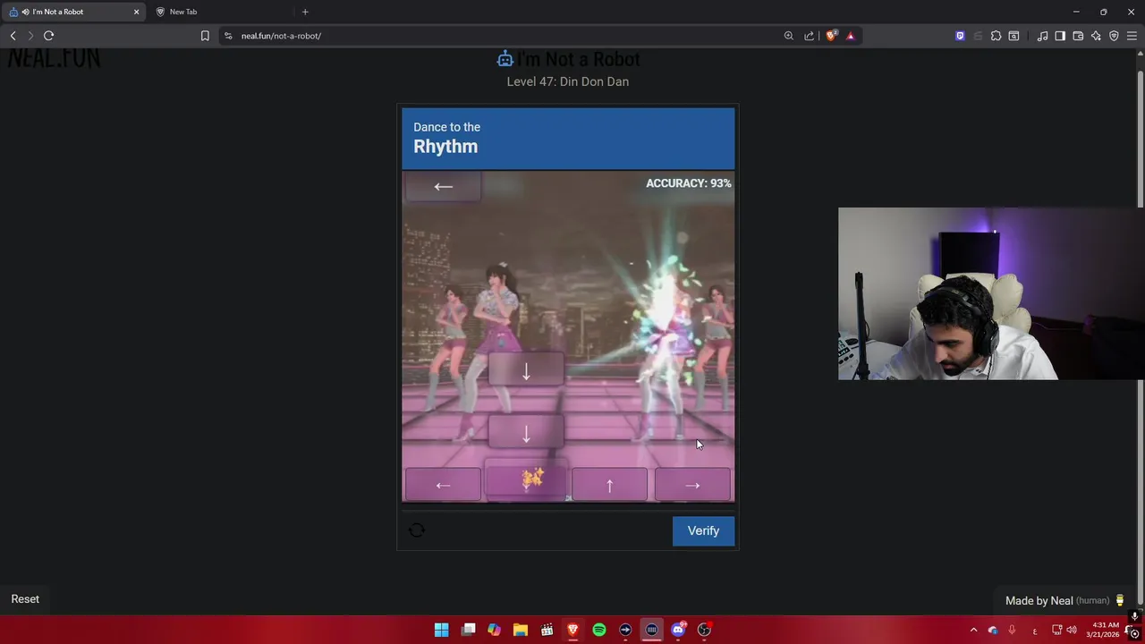Hit the left arrow key tile in bottom row

[x=443, y=485]
